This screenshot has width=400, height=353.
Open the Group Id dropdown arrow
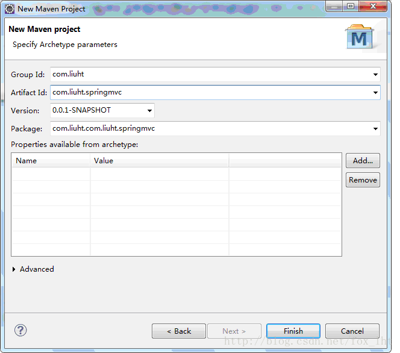click(375, 75)
